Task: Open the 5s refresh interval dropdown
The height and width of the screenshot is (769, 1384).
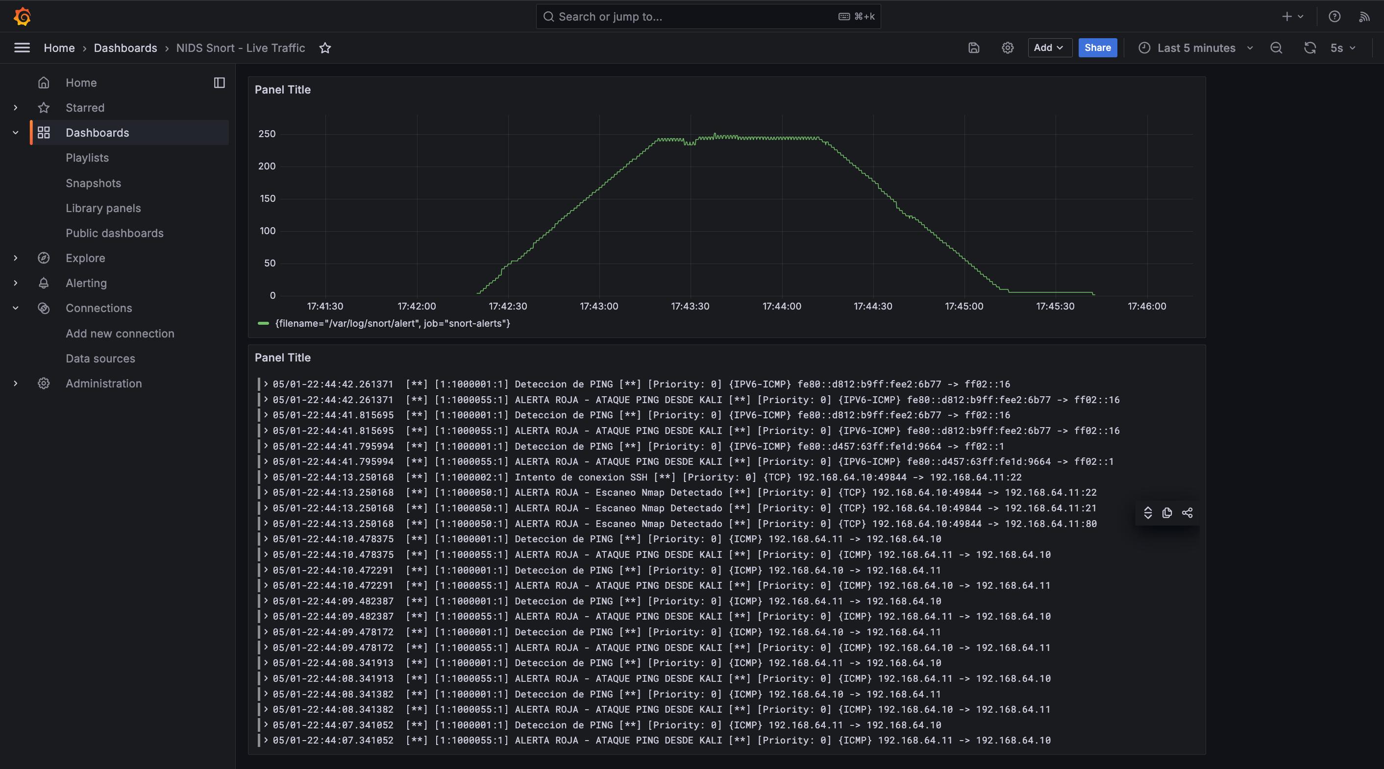Action: [1343, 48]
